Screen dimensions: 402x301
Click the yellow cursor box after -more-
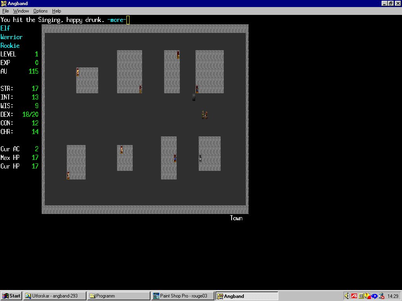[x=128, y=20]
